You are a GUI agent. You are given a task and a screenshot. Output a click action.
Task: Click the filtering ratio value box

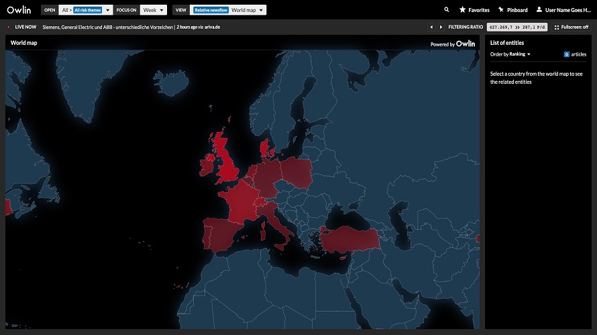coord(517,27)
